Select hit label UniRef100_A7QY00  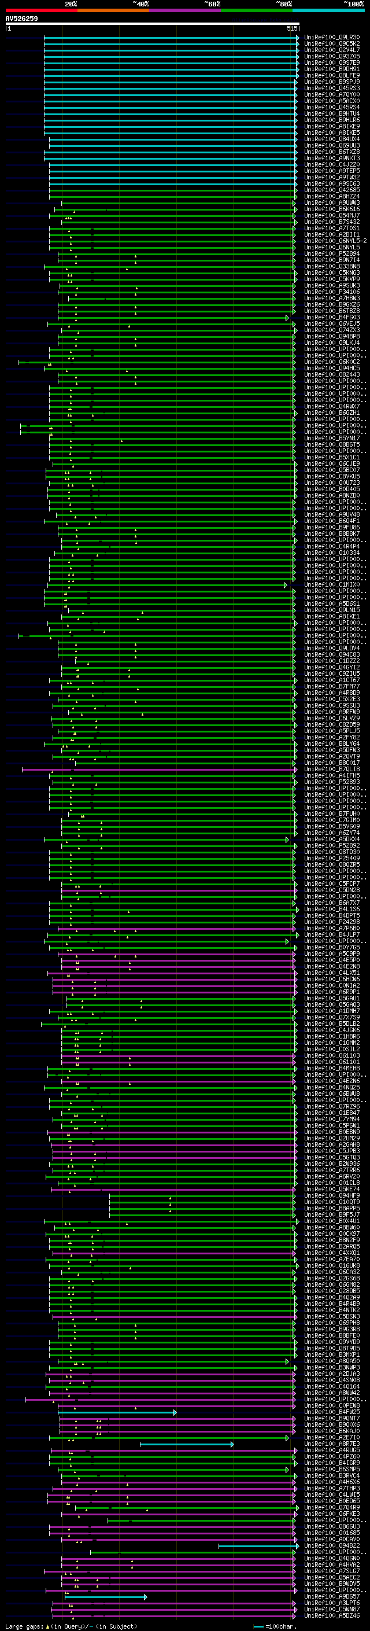click(x=332, y=94)
